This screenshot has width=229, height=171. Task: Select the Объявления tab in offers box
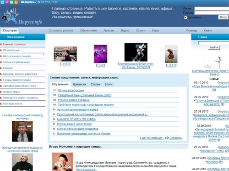point(60,84)
